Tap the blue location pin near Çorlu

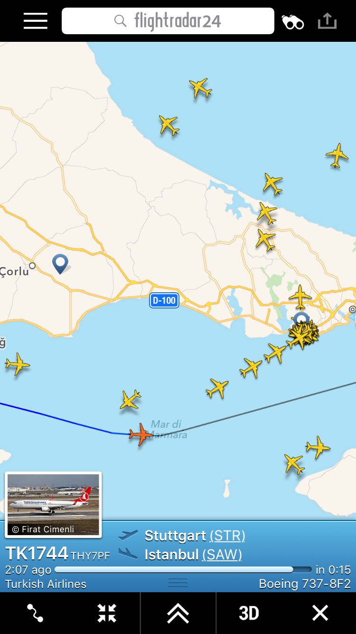pos(60,264)
